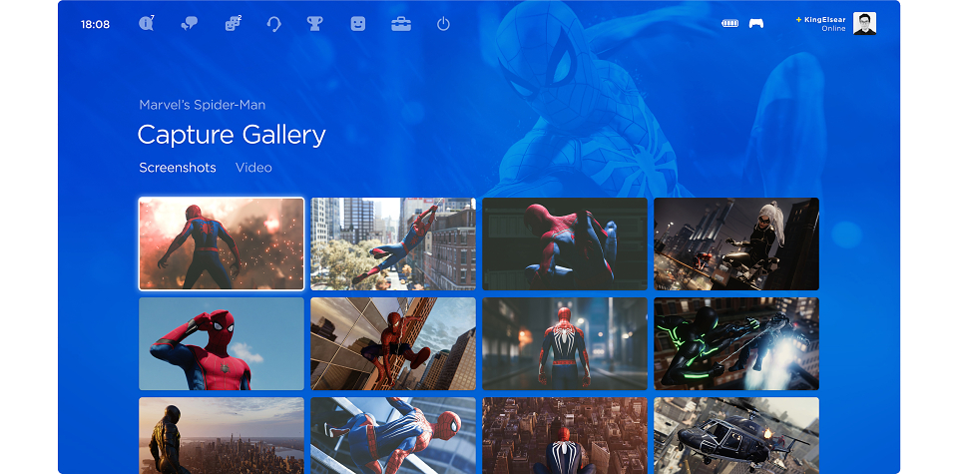Click the Capture Gallery heading
Screen dimensions: 958x474
coord(232,135)
